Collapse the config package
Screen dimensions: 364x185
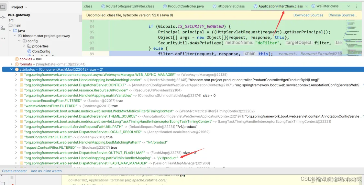[x=19, y=41]
